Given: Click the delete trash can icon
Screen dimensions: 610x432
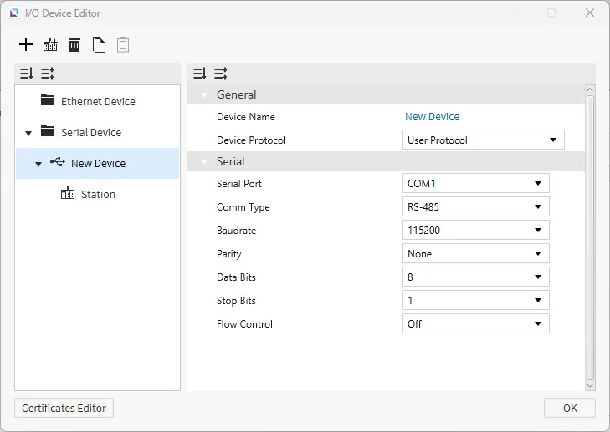Looking at the screenshot, I should click(74, 45).
